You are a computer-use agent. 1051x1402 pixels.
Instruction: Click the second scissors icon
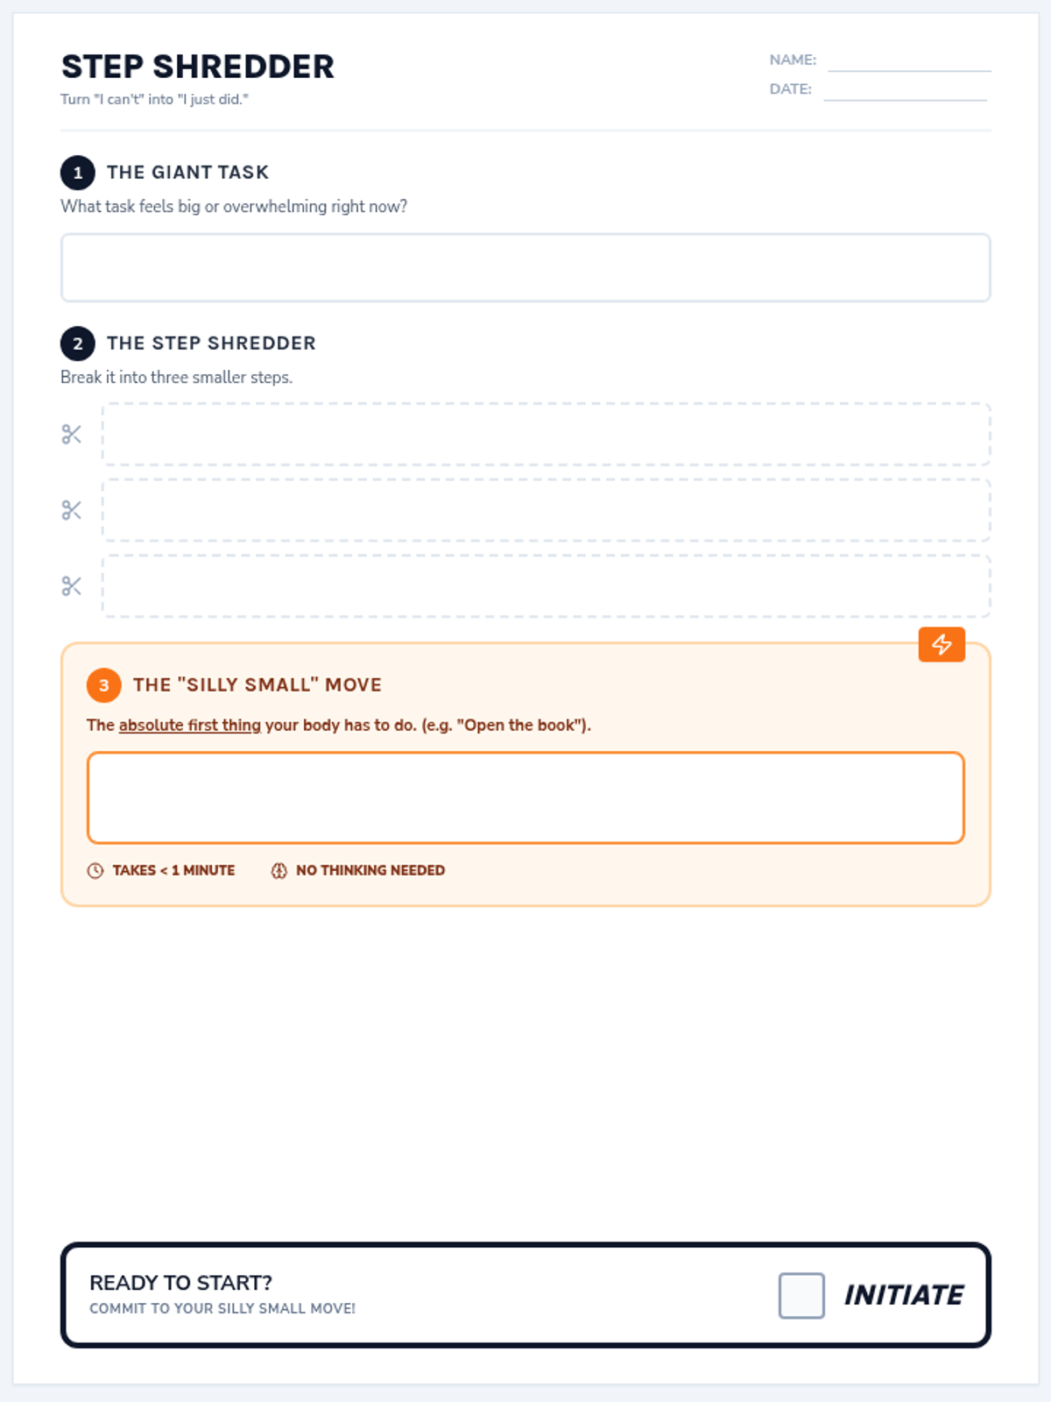click(72, 510)
